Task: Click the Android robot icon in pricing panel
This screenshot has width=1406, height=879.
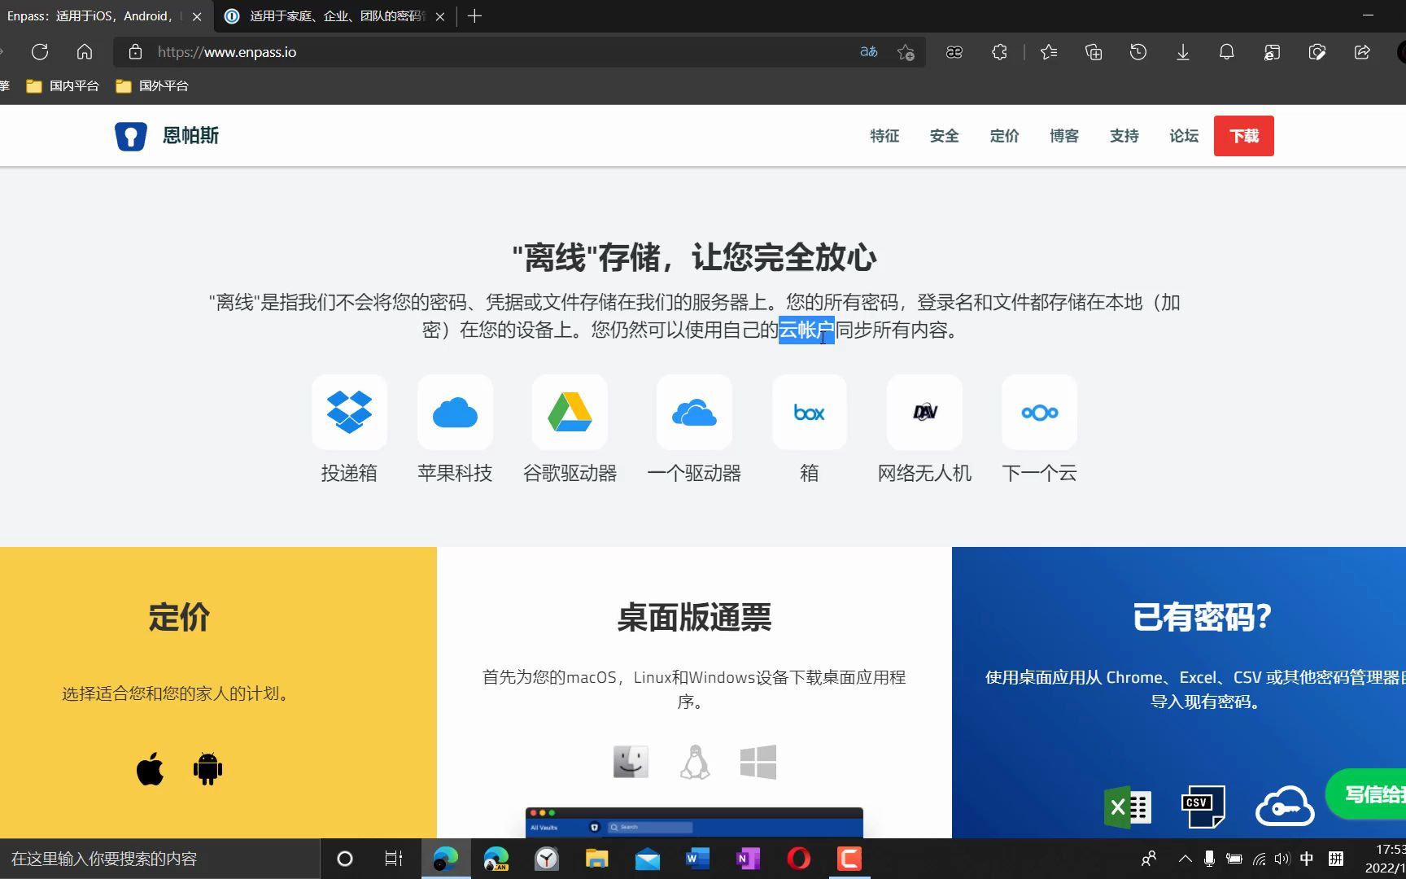Action: tap(207, 768)
